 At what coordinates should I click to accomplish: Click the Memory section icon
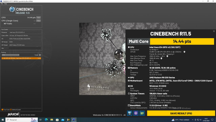(129, 68)
